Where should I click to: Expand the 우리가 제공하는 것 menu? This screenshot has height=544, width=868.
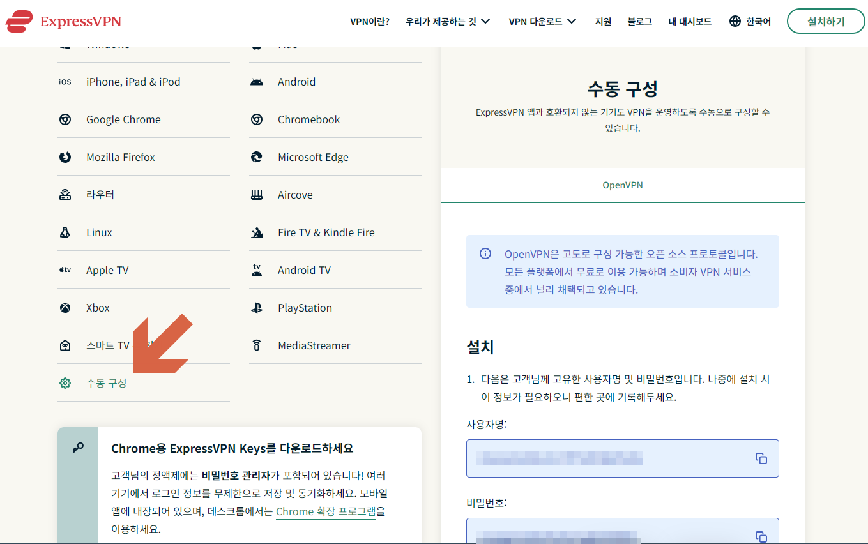pyautogui.click(x=448, y=21)
